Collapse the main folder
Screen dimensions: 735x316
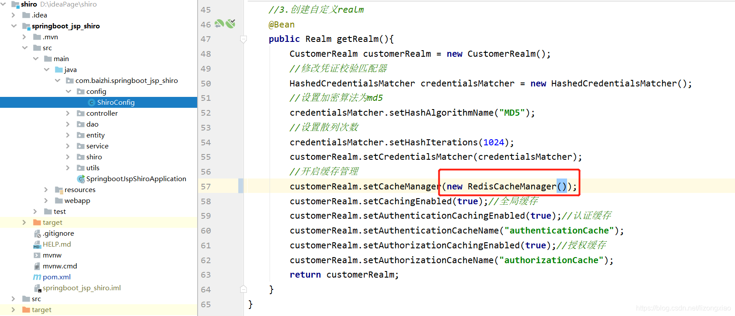[x=36, y=59]
